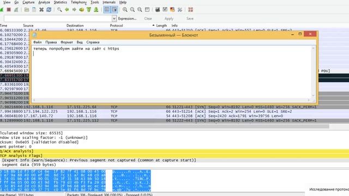Open Notepad Справка menu

93,42
